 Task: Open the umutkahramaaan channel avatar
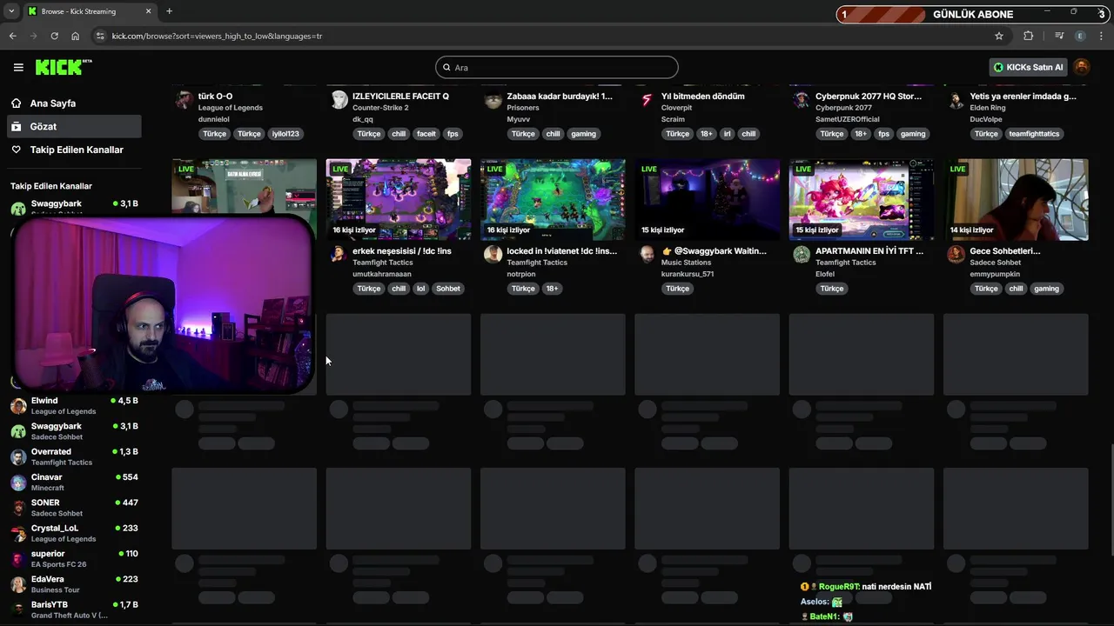click(x=339, y=254)
